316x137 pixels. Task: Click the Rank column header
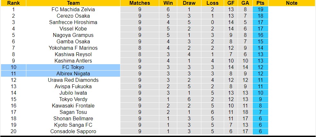pyautogui.click(x=13, y=3)
